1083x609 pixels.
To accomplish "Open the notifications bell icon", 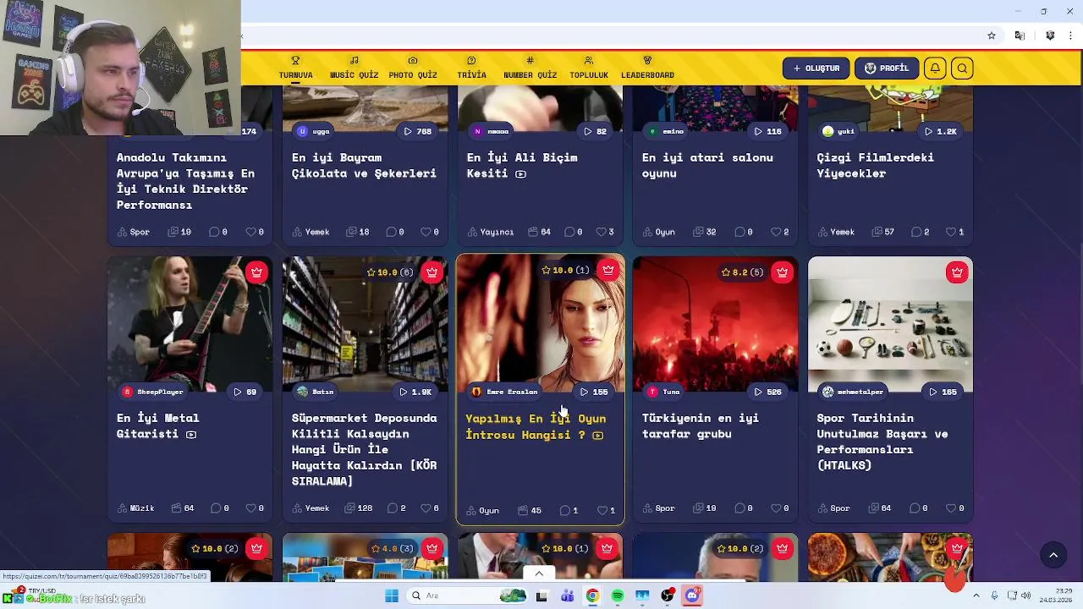I will pos(934,69).
